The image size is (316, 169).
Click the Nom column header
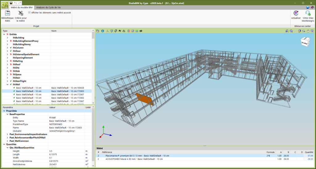[71, 31]
